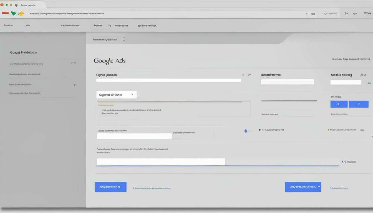
Task: Expand the third sidebar item with arrow
Action: [x=75, y=85]
